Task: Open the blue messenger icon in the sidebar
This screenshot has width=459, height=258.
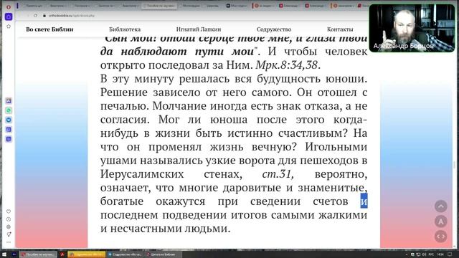Action: (9, 120)
